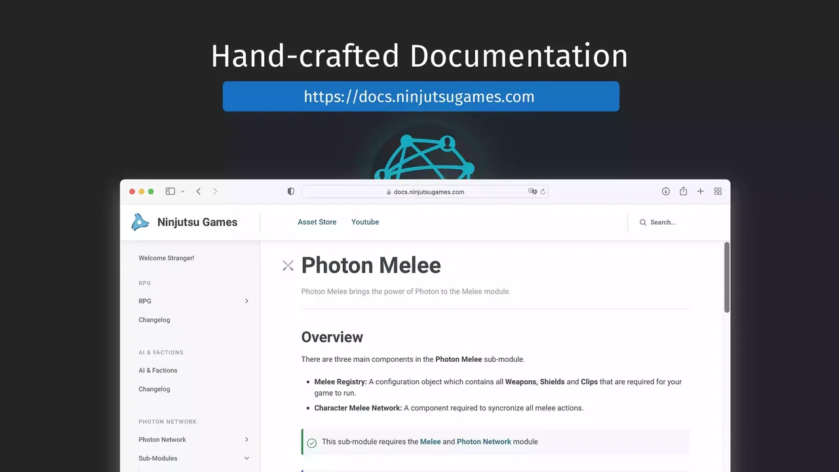Viewport: 839px width, 472px height.
Task: Click the Share icon in the Safari toolbar
Action: [683, 191]
